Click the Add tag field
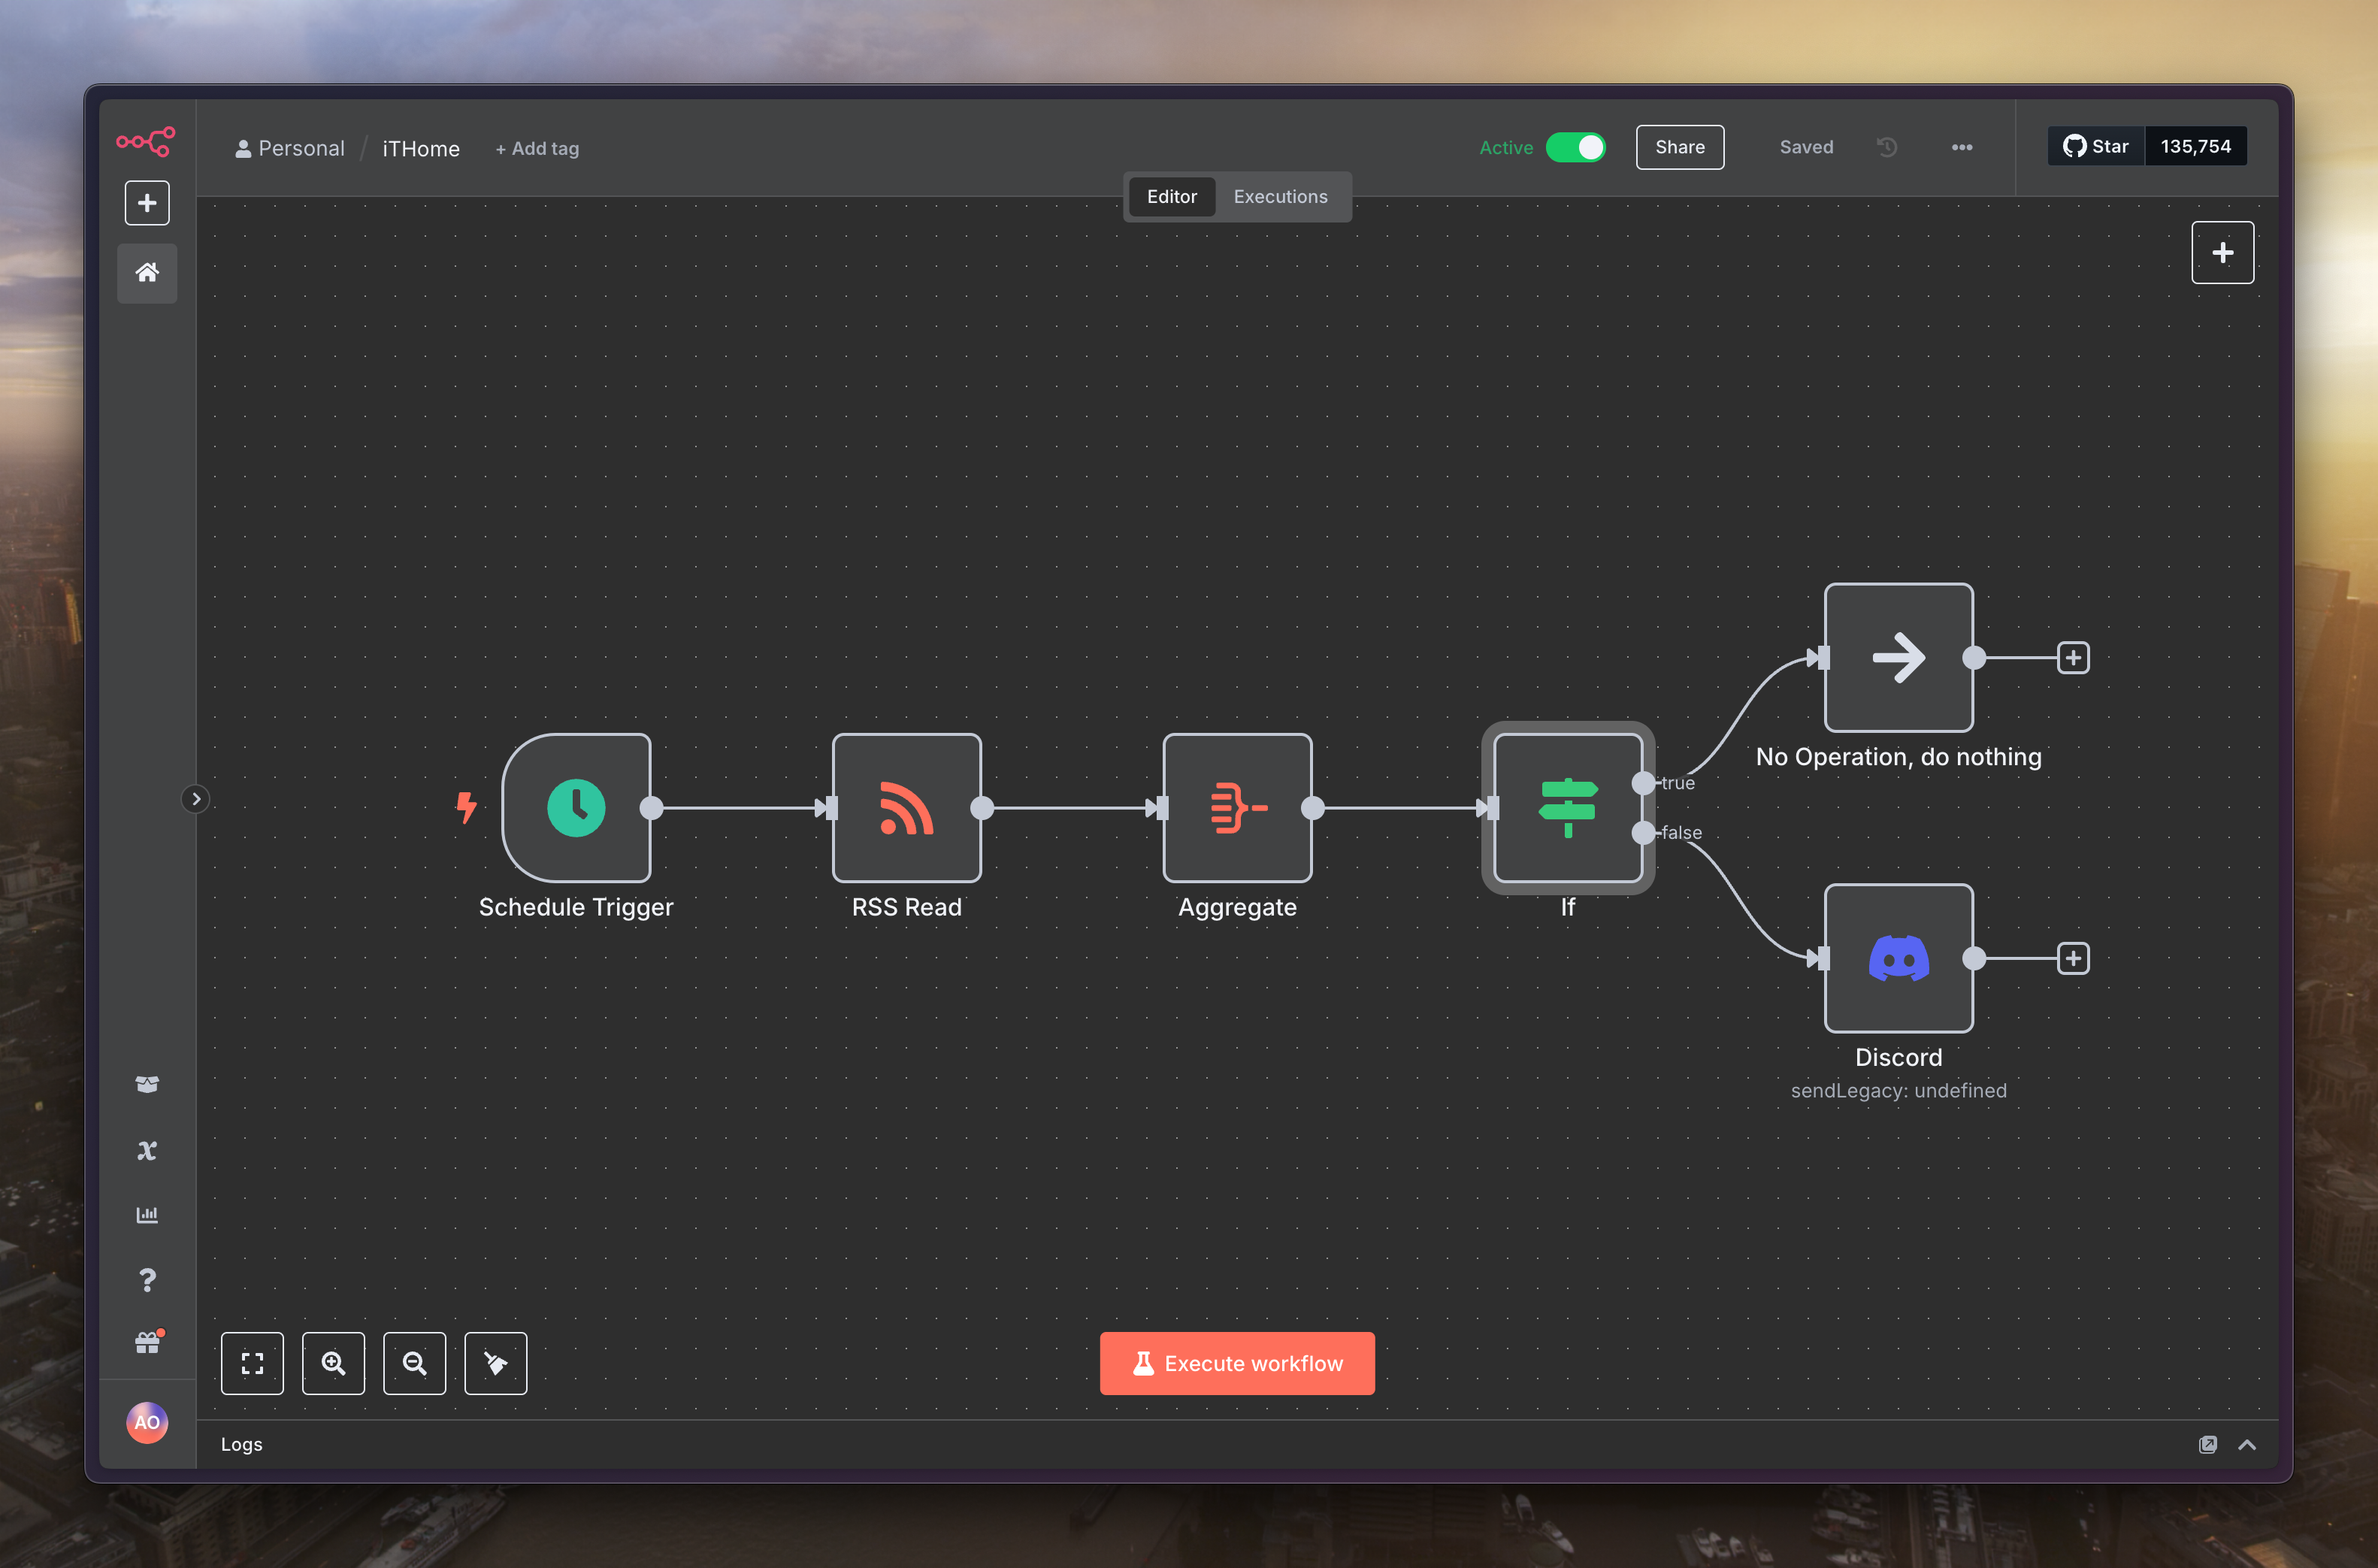The image size is (2378, 1568). click(x=538, y=149)
